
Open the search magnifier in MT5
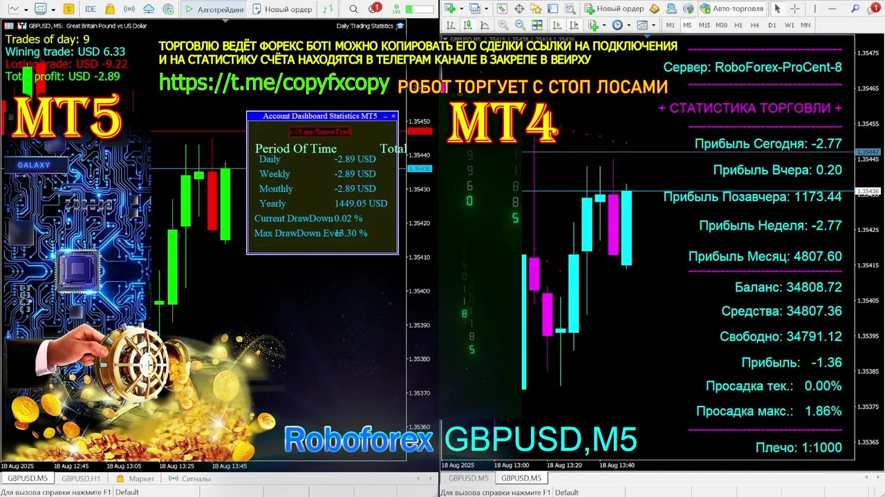point(353,9)
